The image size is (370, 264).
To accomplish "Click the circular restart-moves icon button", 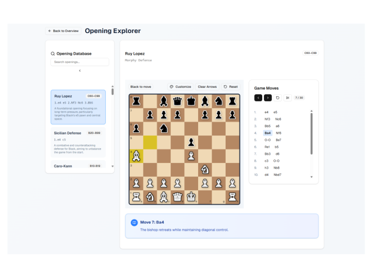I will [x=277, y=98].
